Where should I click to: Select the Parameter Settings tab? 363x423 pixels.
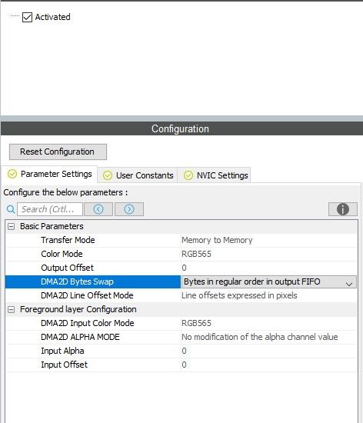[x=50, y=174]
